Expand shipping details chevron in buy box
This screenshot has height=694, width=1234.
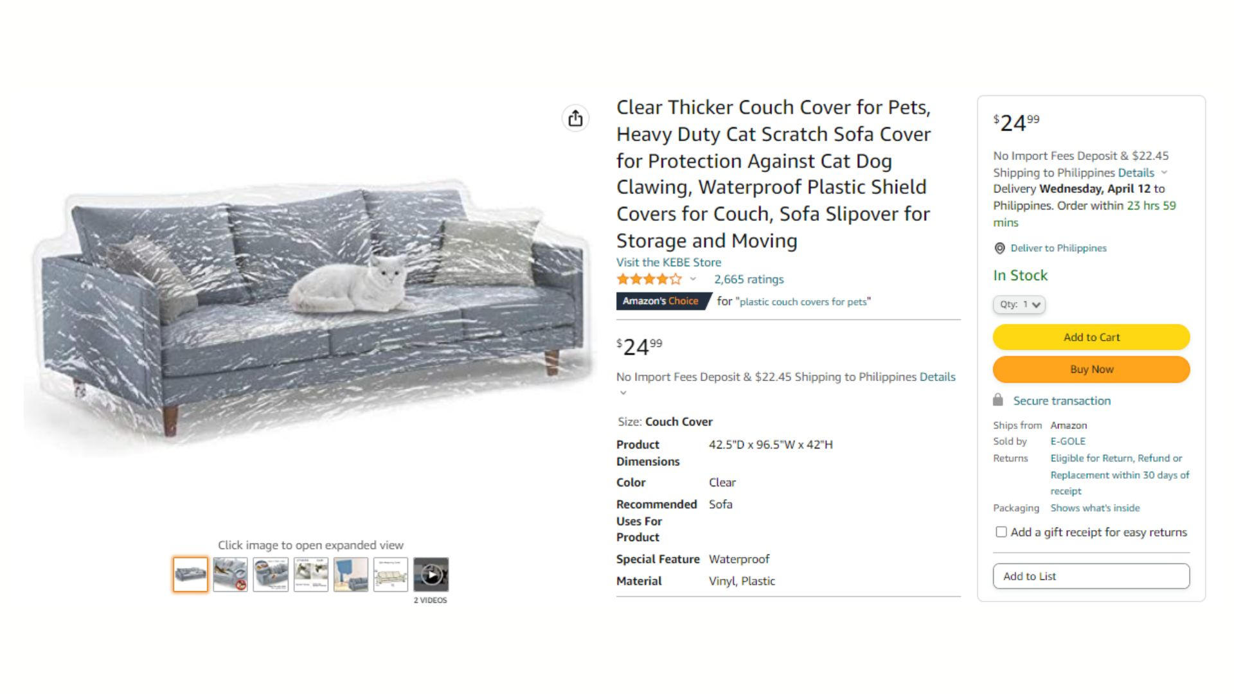(x=1164, y=173)
